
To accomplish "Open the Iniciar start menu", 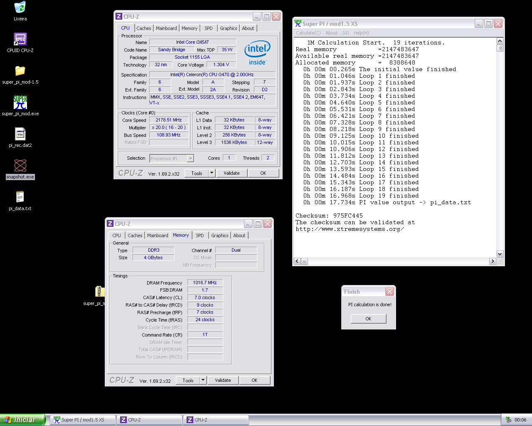I will pos(22,420).
